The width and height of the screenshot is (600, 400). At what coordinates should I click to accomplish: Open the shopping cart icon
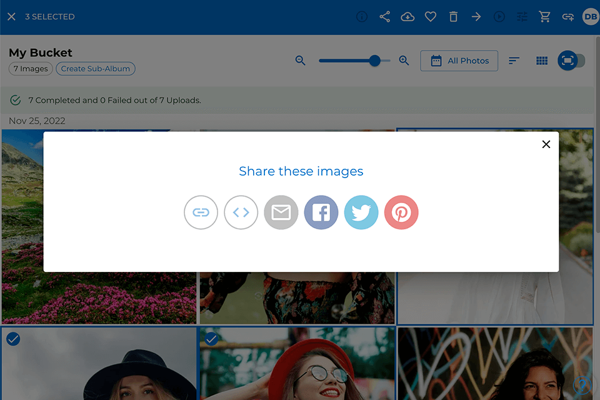point(544,16)
